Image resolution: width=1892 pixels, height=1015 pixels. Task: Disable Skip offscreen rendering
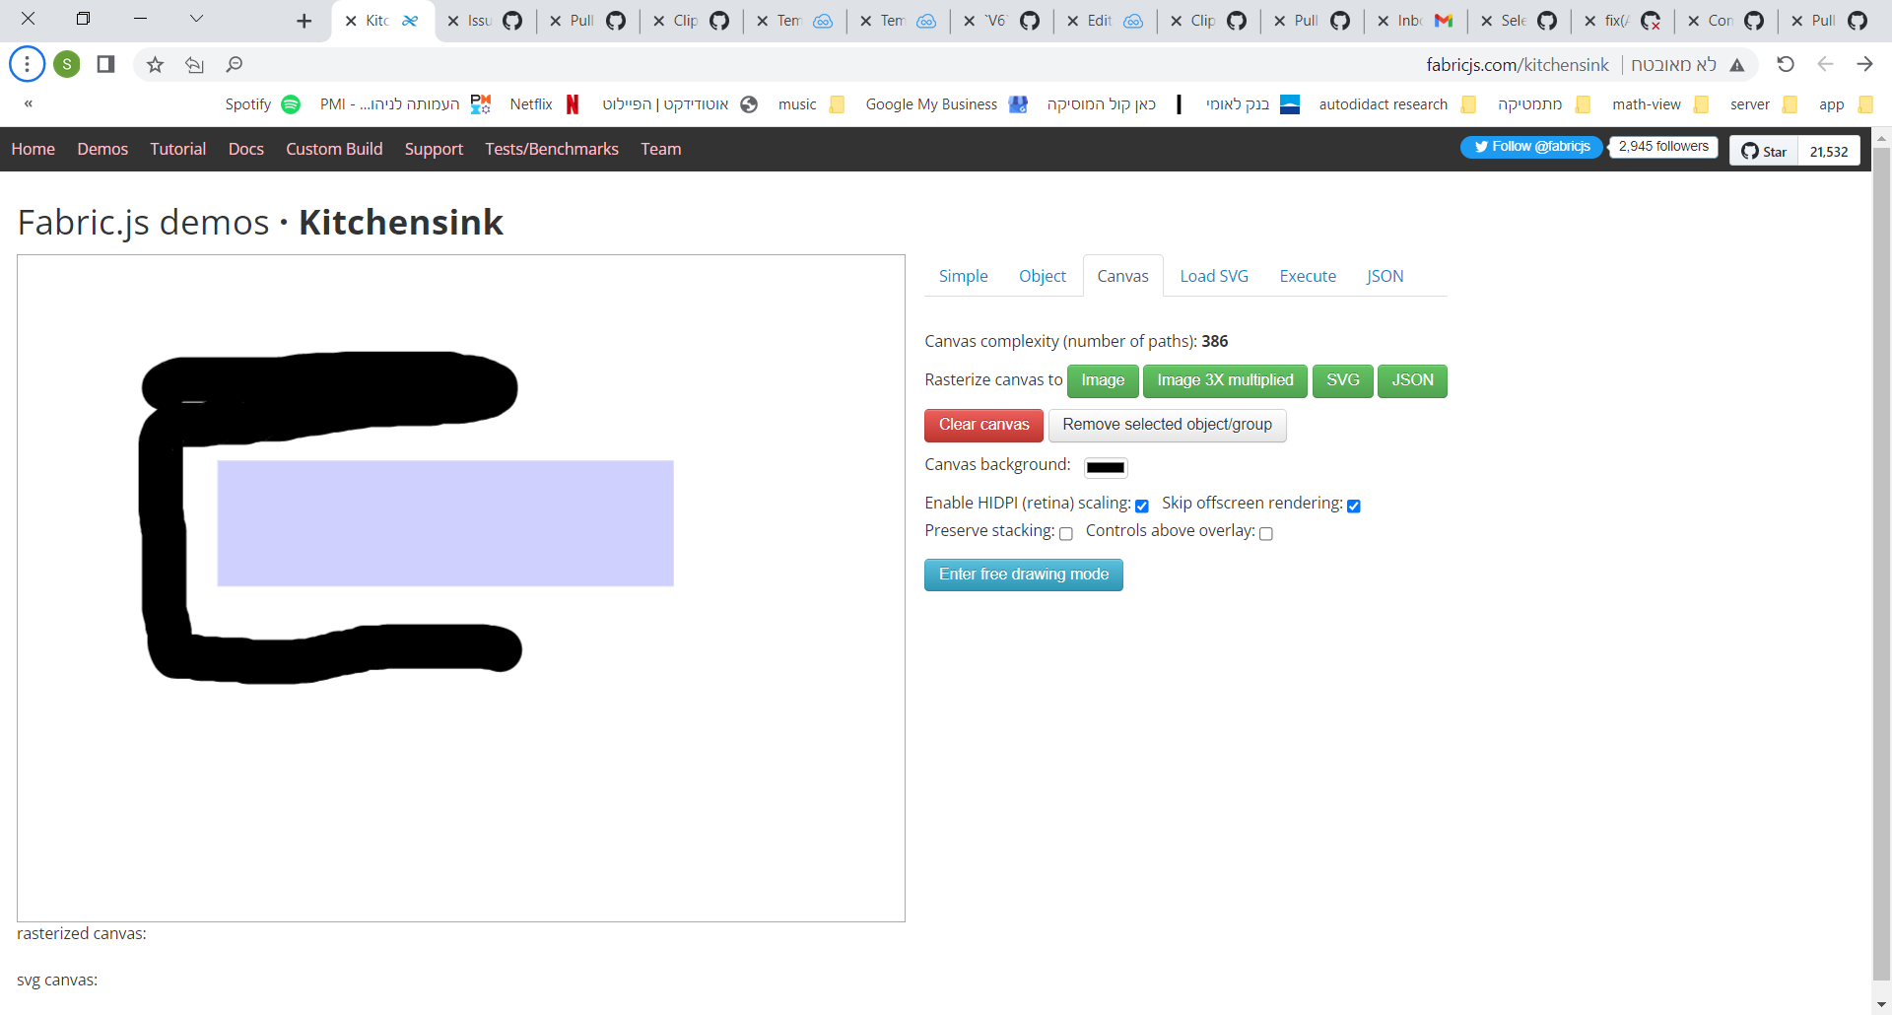point(1354,506)
